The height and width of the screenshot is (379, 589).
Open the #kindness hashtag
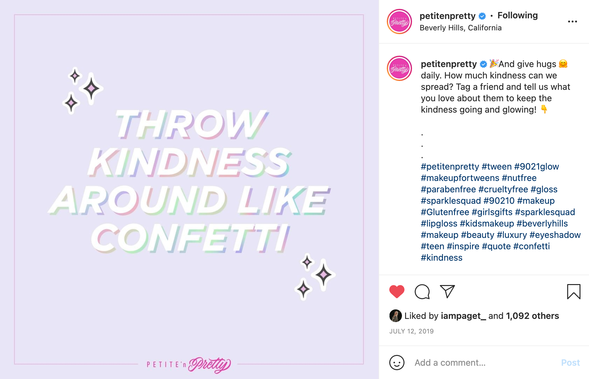[441, 258]
